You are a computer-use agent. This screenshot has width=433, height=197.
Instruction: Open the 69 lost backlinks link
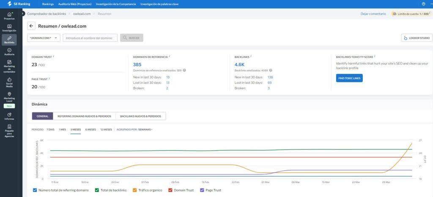pyautogui.click(x=269, y=83)
